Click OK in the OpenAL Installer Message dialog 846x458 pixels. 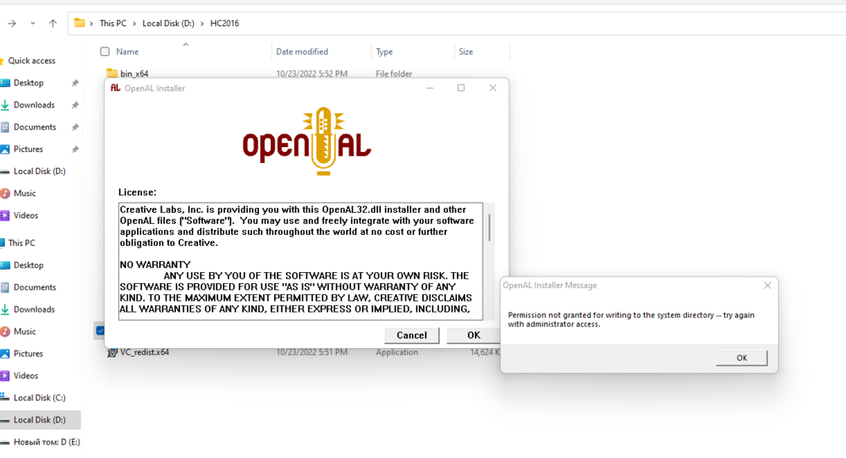click(x=741, y=357)
